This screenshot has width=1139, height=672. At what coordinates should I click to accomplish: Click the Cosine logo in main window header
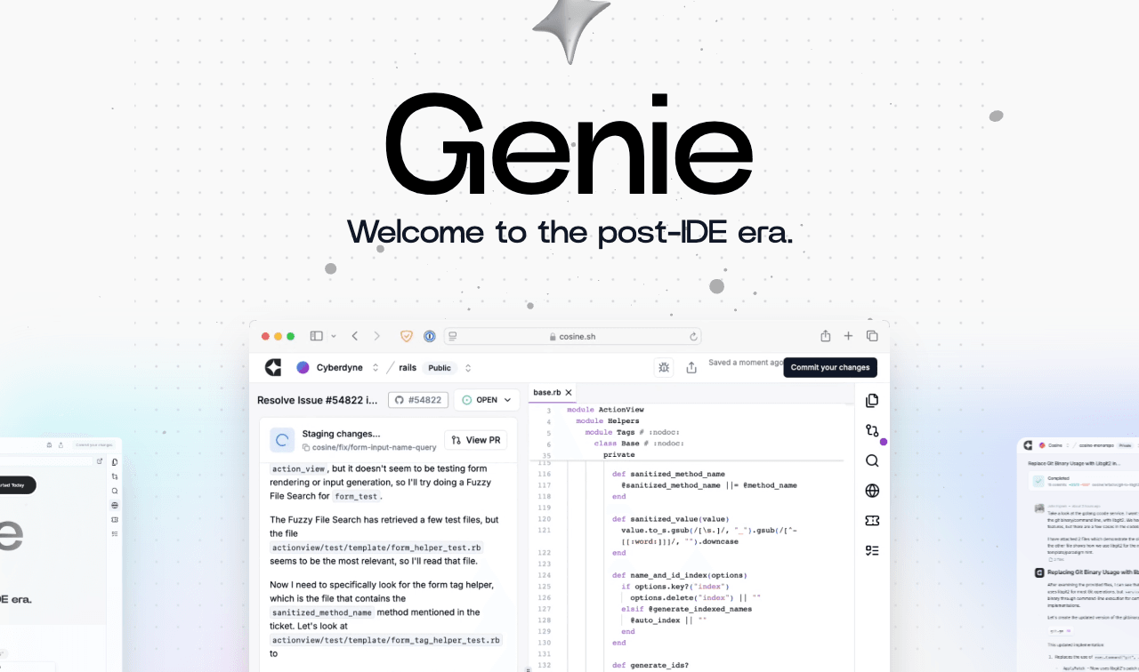pyautogui.click(x=273, y=367)
